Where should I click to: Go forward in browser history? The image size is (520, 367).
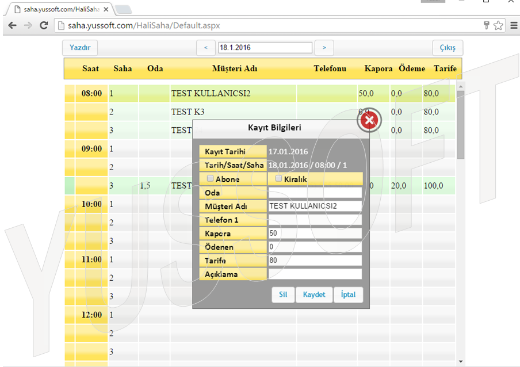pos(28,25)
